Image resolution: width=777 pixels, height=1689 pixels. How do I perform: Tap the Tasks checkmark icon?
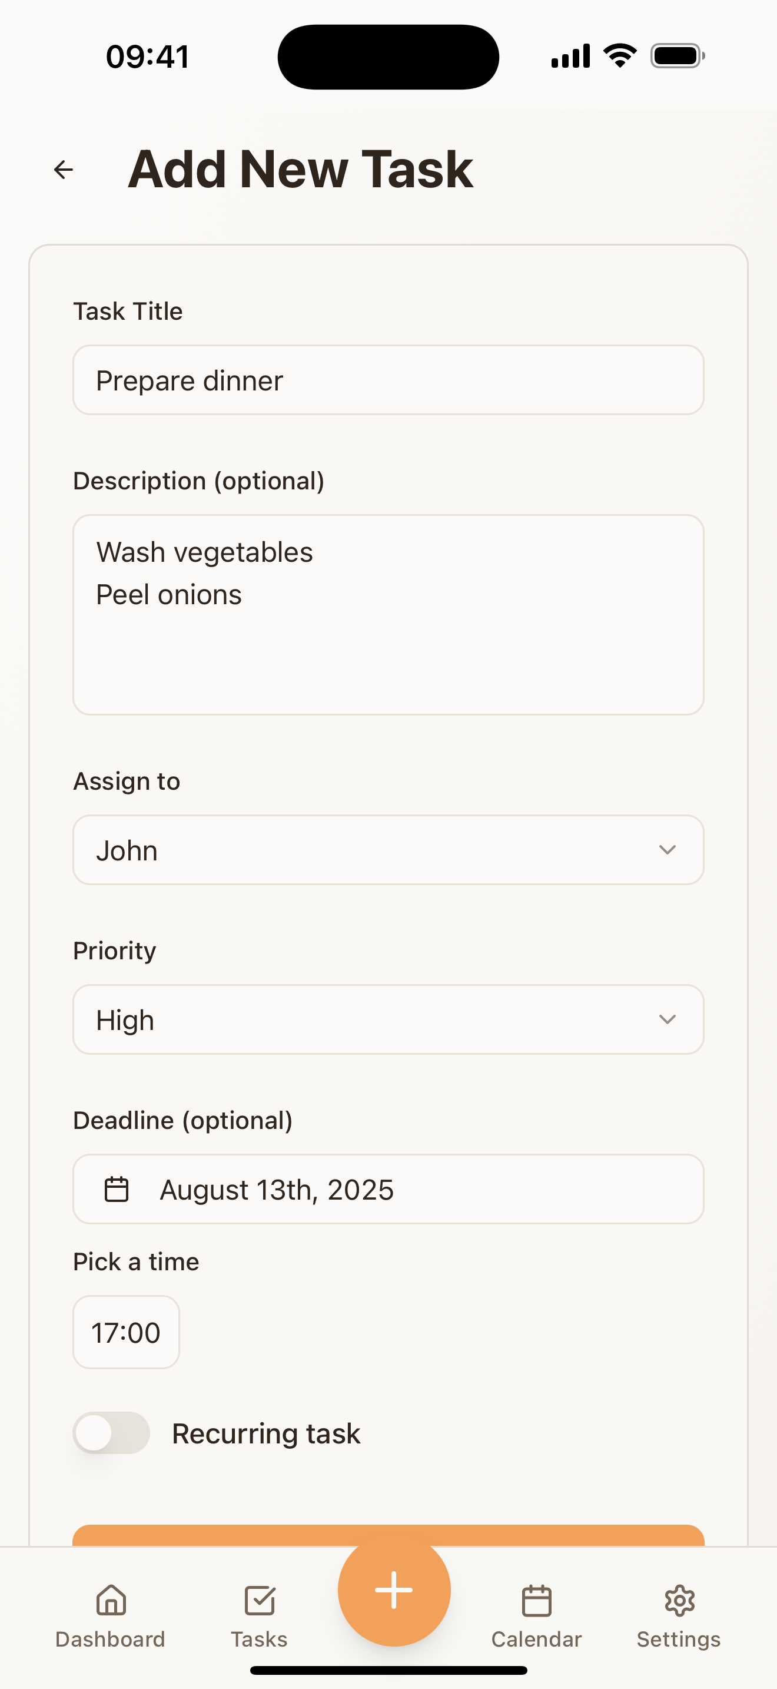click(260, 1601)
